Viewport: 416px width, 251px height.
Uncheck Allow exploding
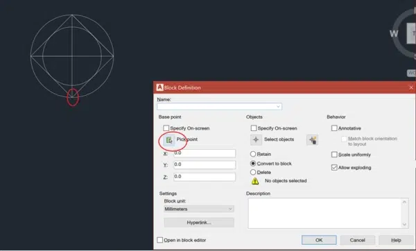click(334, 167)
